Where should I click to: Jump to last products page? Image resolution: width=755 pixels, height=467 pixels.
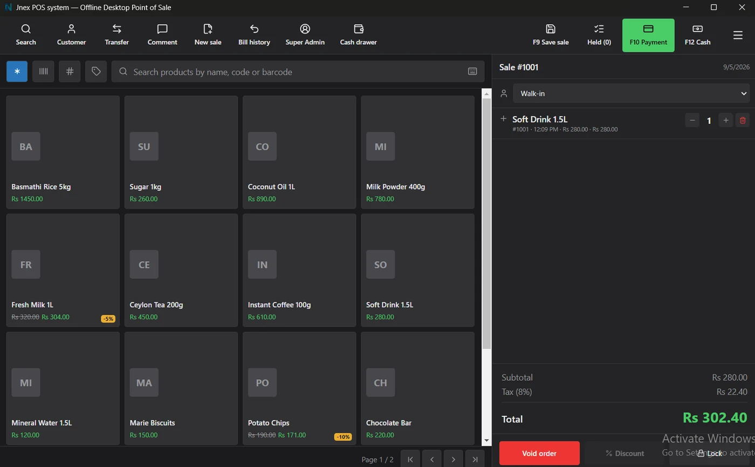(475, 459)
